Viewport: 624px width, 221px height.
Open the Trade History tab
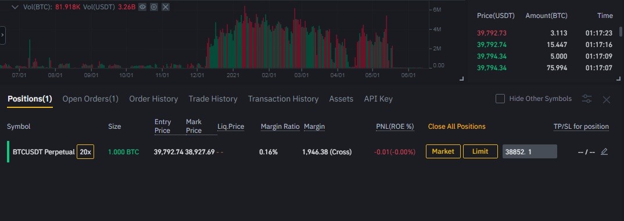tap(213, 99)
